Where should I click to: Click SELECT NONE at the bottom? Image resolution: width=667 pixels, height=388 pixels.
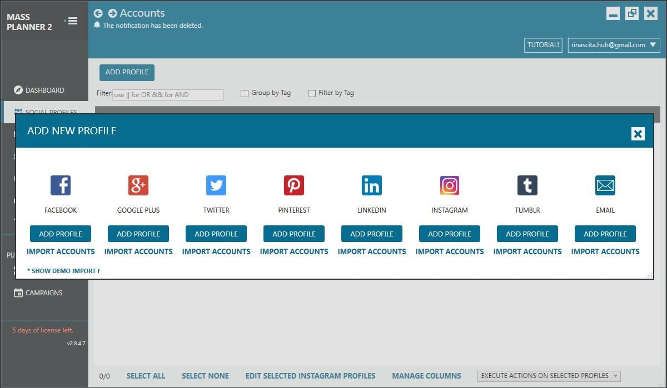[x=205, y=376]
